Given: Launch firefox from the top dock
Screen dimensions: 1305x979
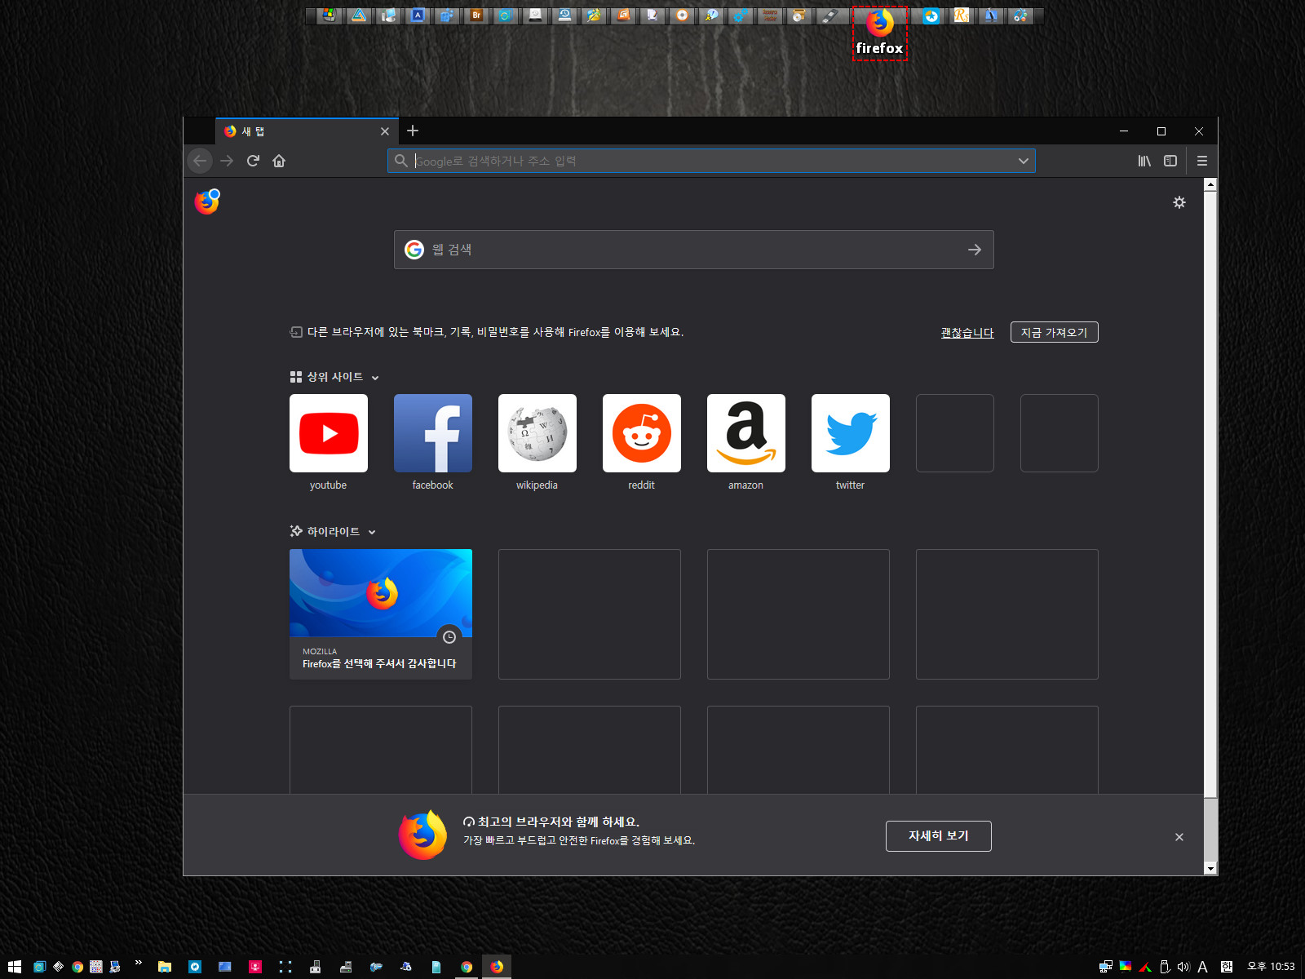Looking at the screenshot, I should pos(880,33).
